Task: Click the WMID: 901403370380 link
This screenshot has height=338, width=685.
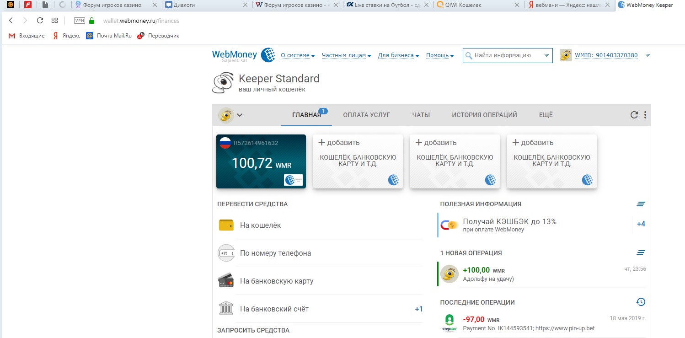Action: pos(606,55)
